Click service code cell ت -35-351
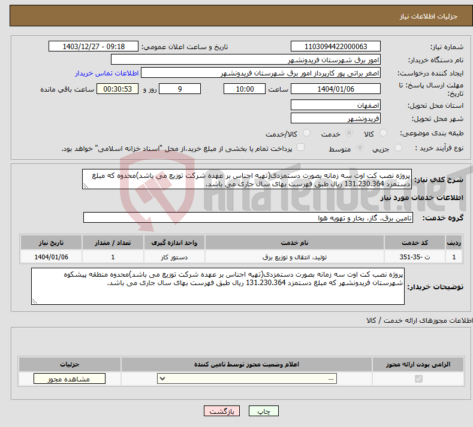This screenshot has height=427, width=473. pos(415,257)
